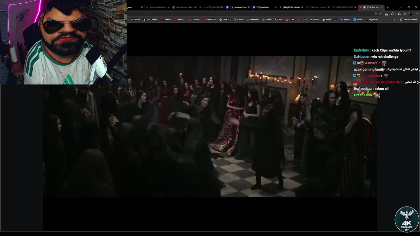
Task: Open the Horror bookmark
Action: click(179, 20)
